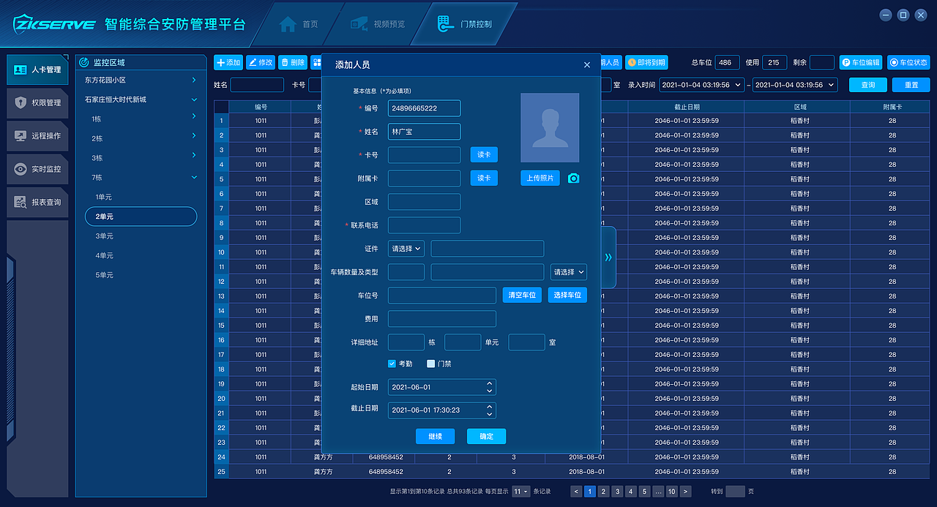Expand the side panel double-arrow handle
Screen dimensions: 937x507
608,257
